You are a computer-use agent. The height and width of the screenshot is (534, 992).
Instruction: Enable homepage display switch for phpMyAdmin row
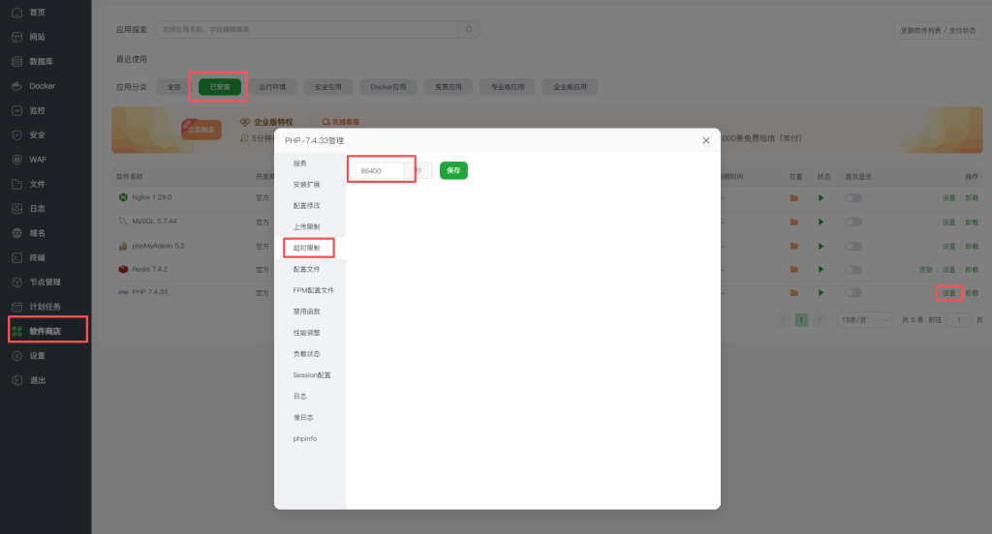852,246
